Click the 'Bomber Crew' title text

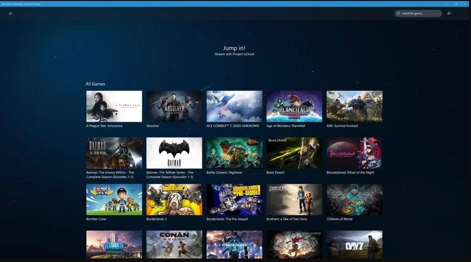[x=96, y=219]
